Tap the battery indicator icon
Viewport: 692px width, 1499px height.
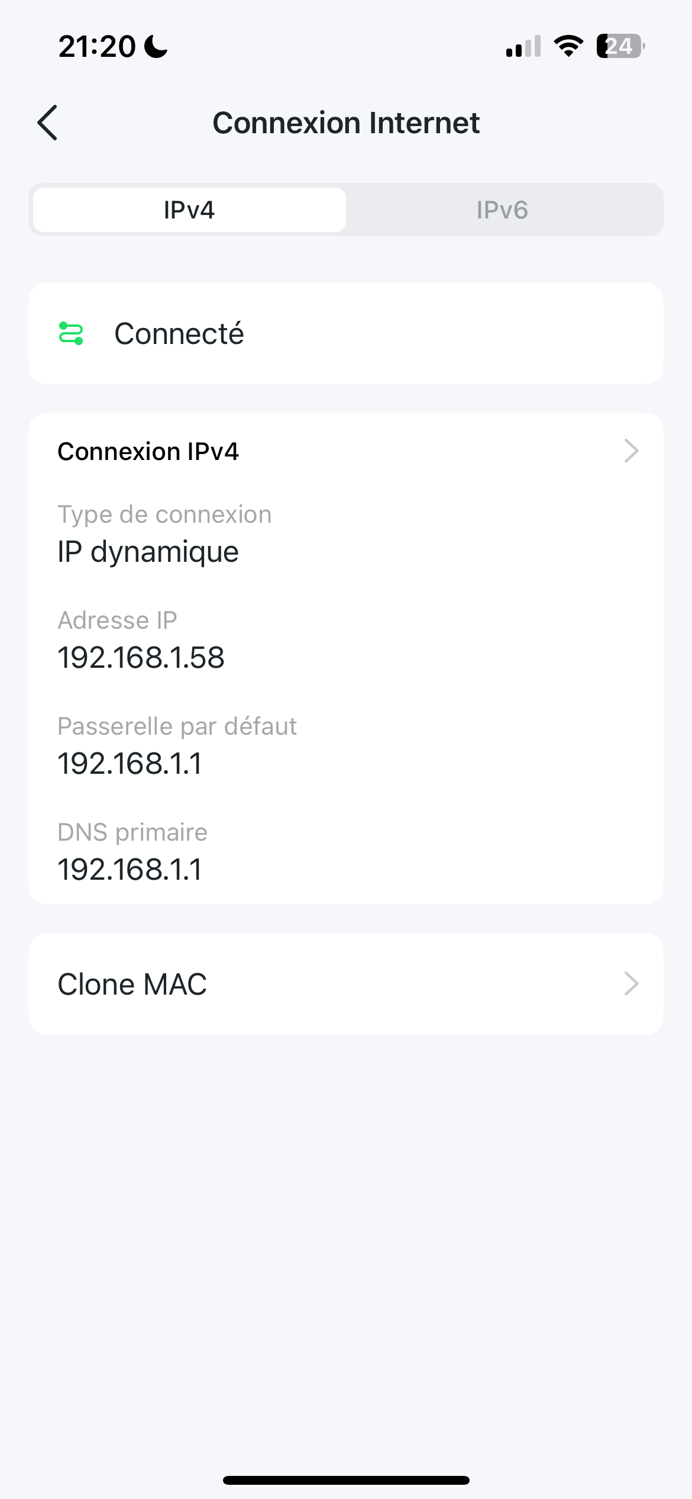coord(620,46)
